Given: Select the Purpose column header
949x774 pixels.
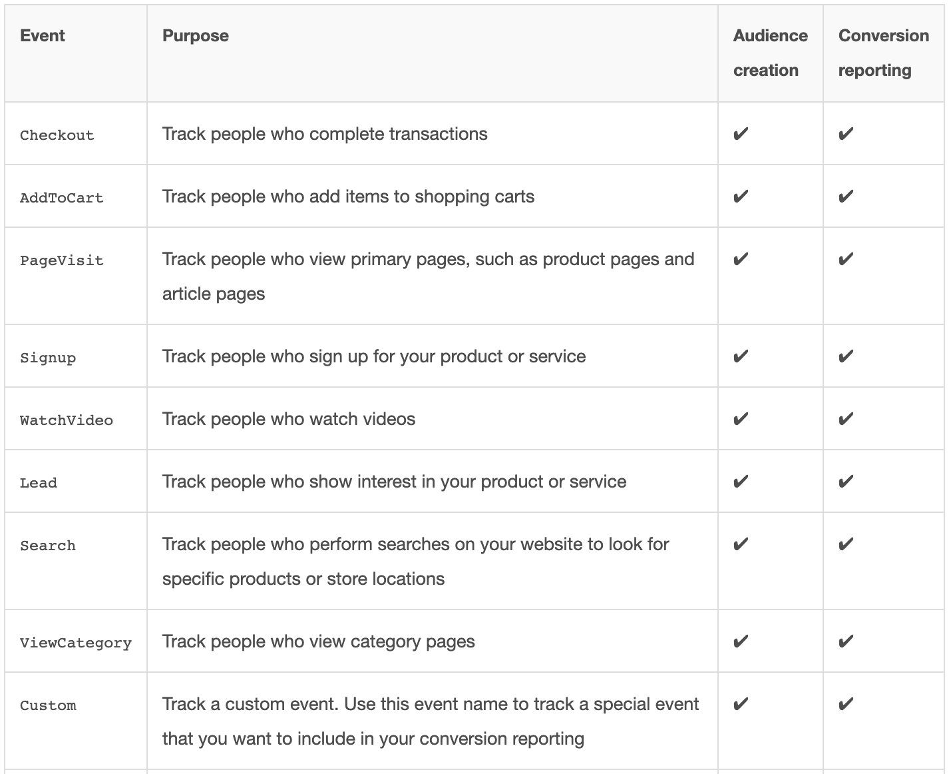Looking at the screenshot, I should 196,36.
